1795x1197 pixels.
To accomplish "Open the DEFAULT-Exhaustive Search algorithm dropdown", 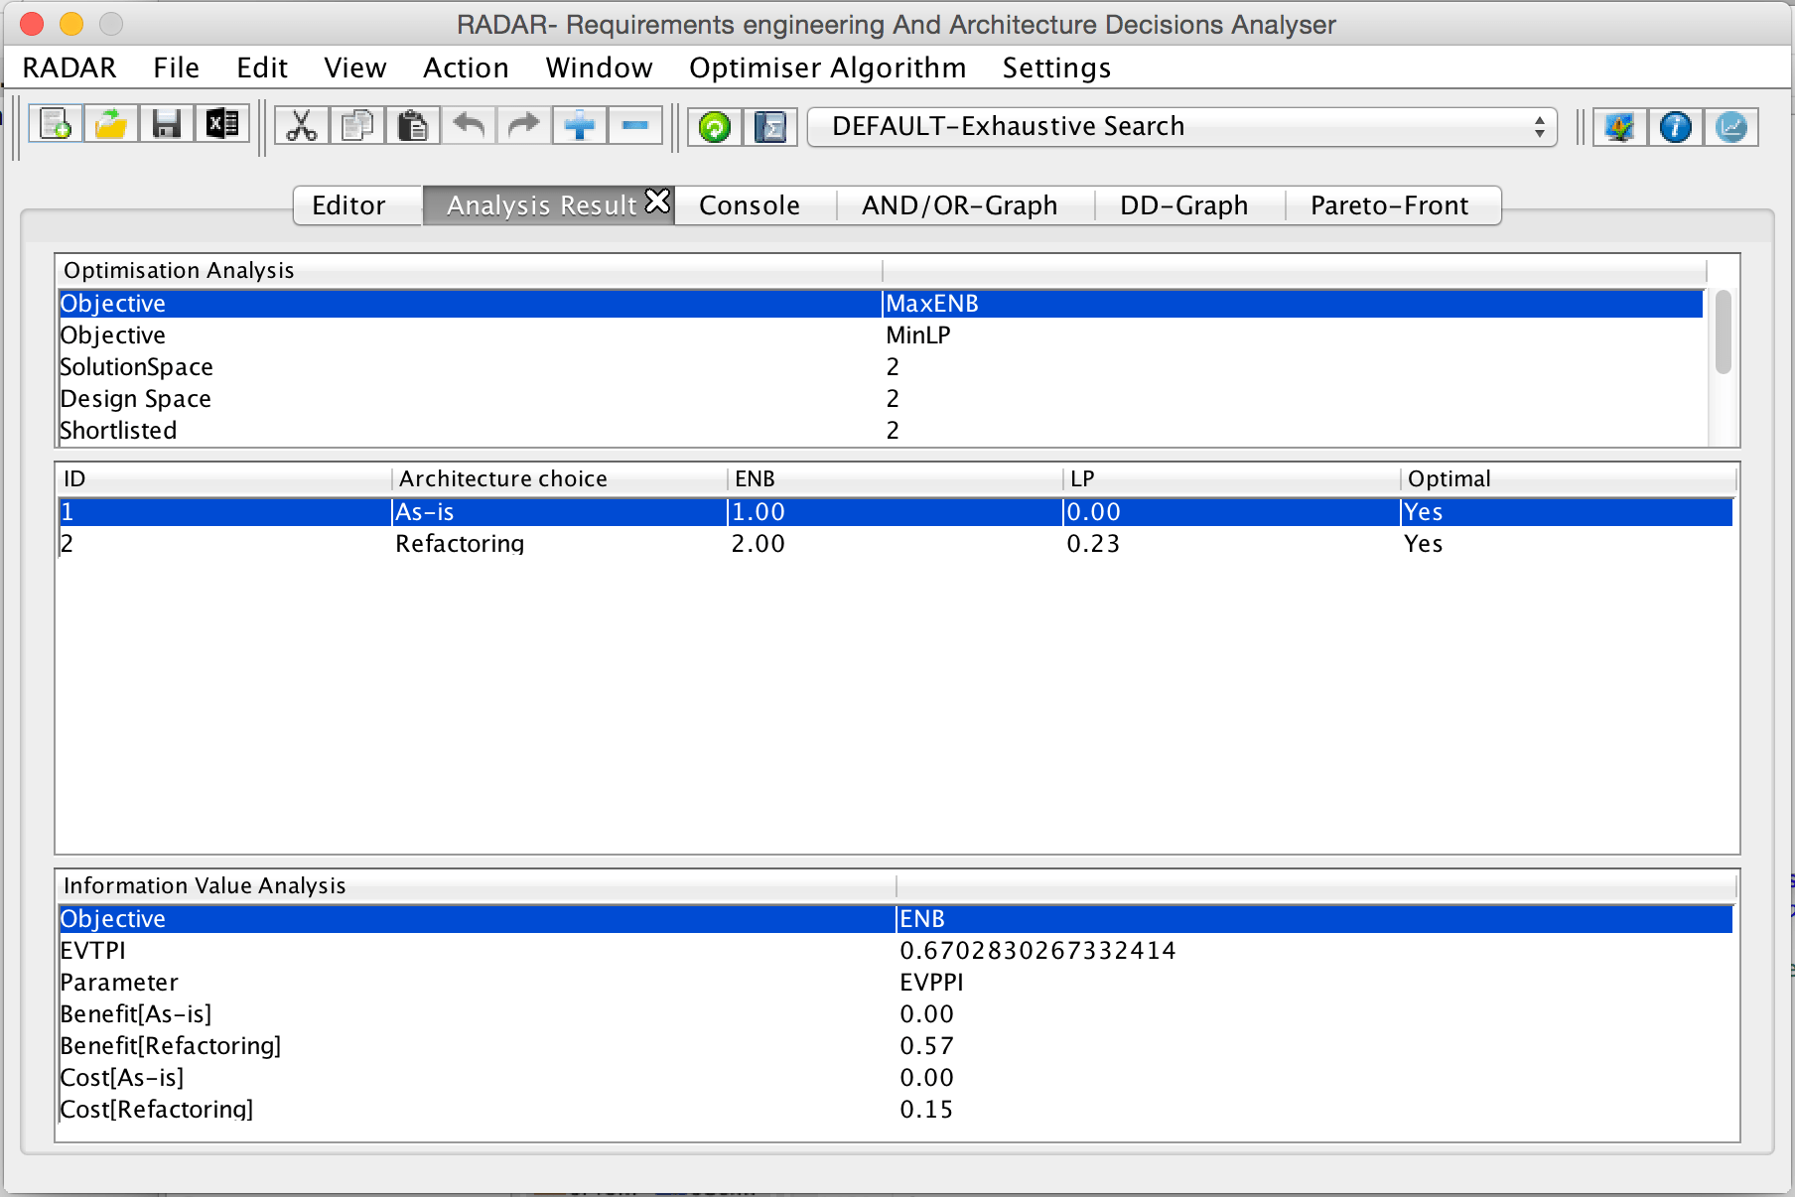I will (x=1182, y=127).
